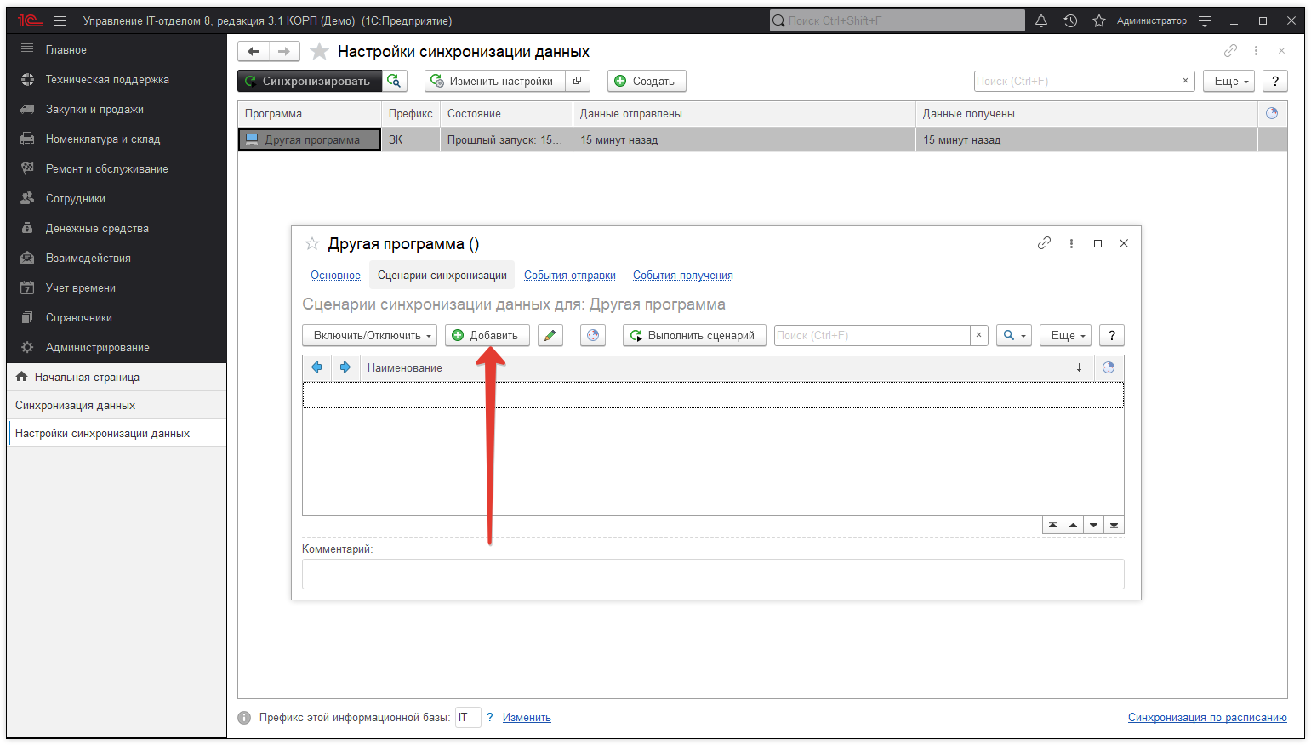Image resolution: width=1311 pixels, height=745 pixels.
Task: Open Администрирование in the sidebar
Action: 97,347
